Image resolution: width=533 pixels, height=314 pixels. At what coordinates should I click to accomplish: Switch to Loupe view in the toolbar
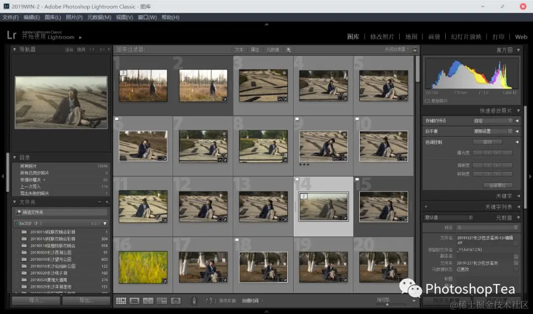(134, 301)
